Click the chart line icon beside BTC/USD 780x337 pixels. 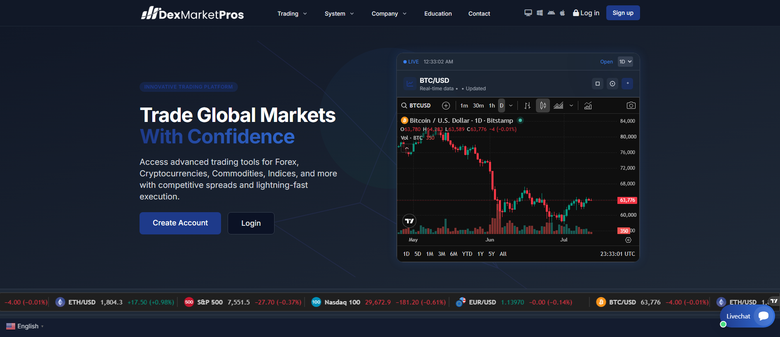[410, 84]
